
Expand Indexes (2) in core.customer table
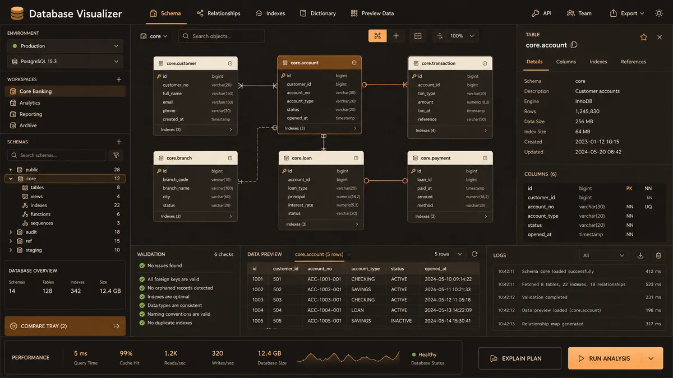point(196,129)
